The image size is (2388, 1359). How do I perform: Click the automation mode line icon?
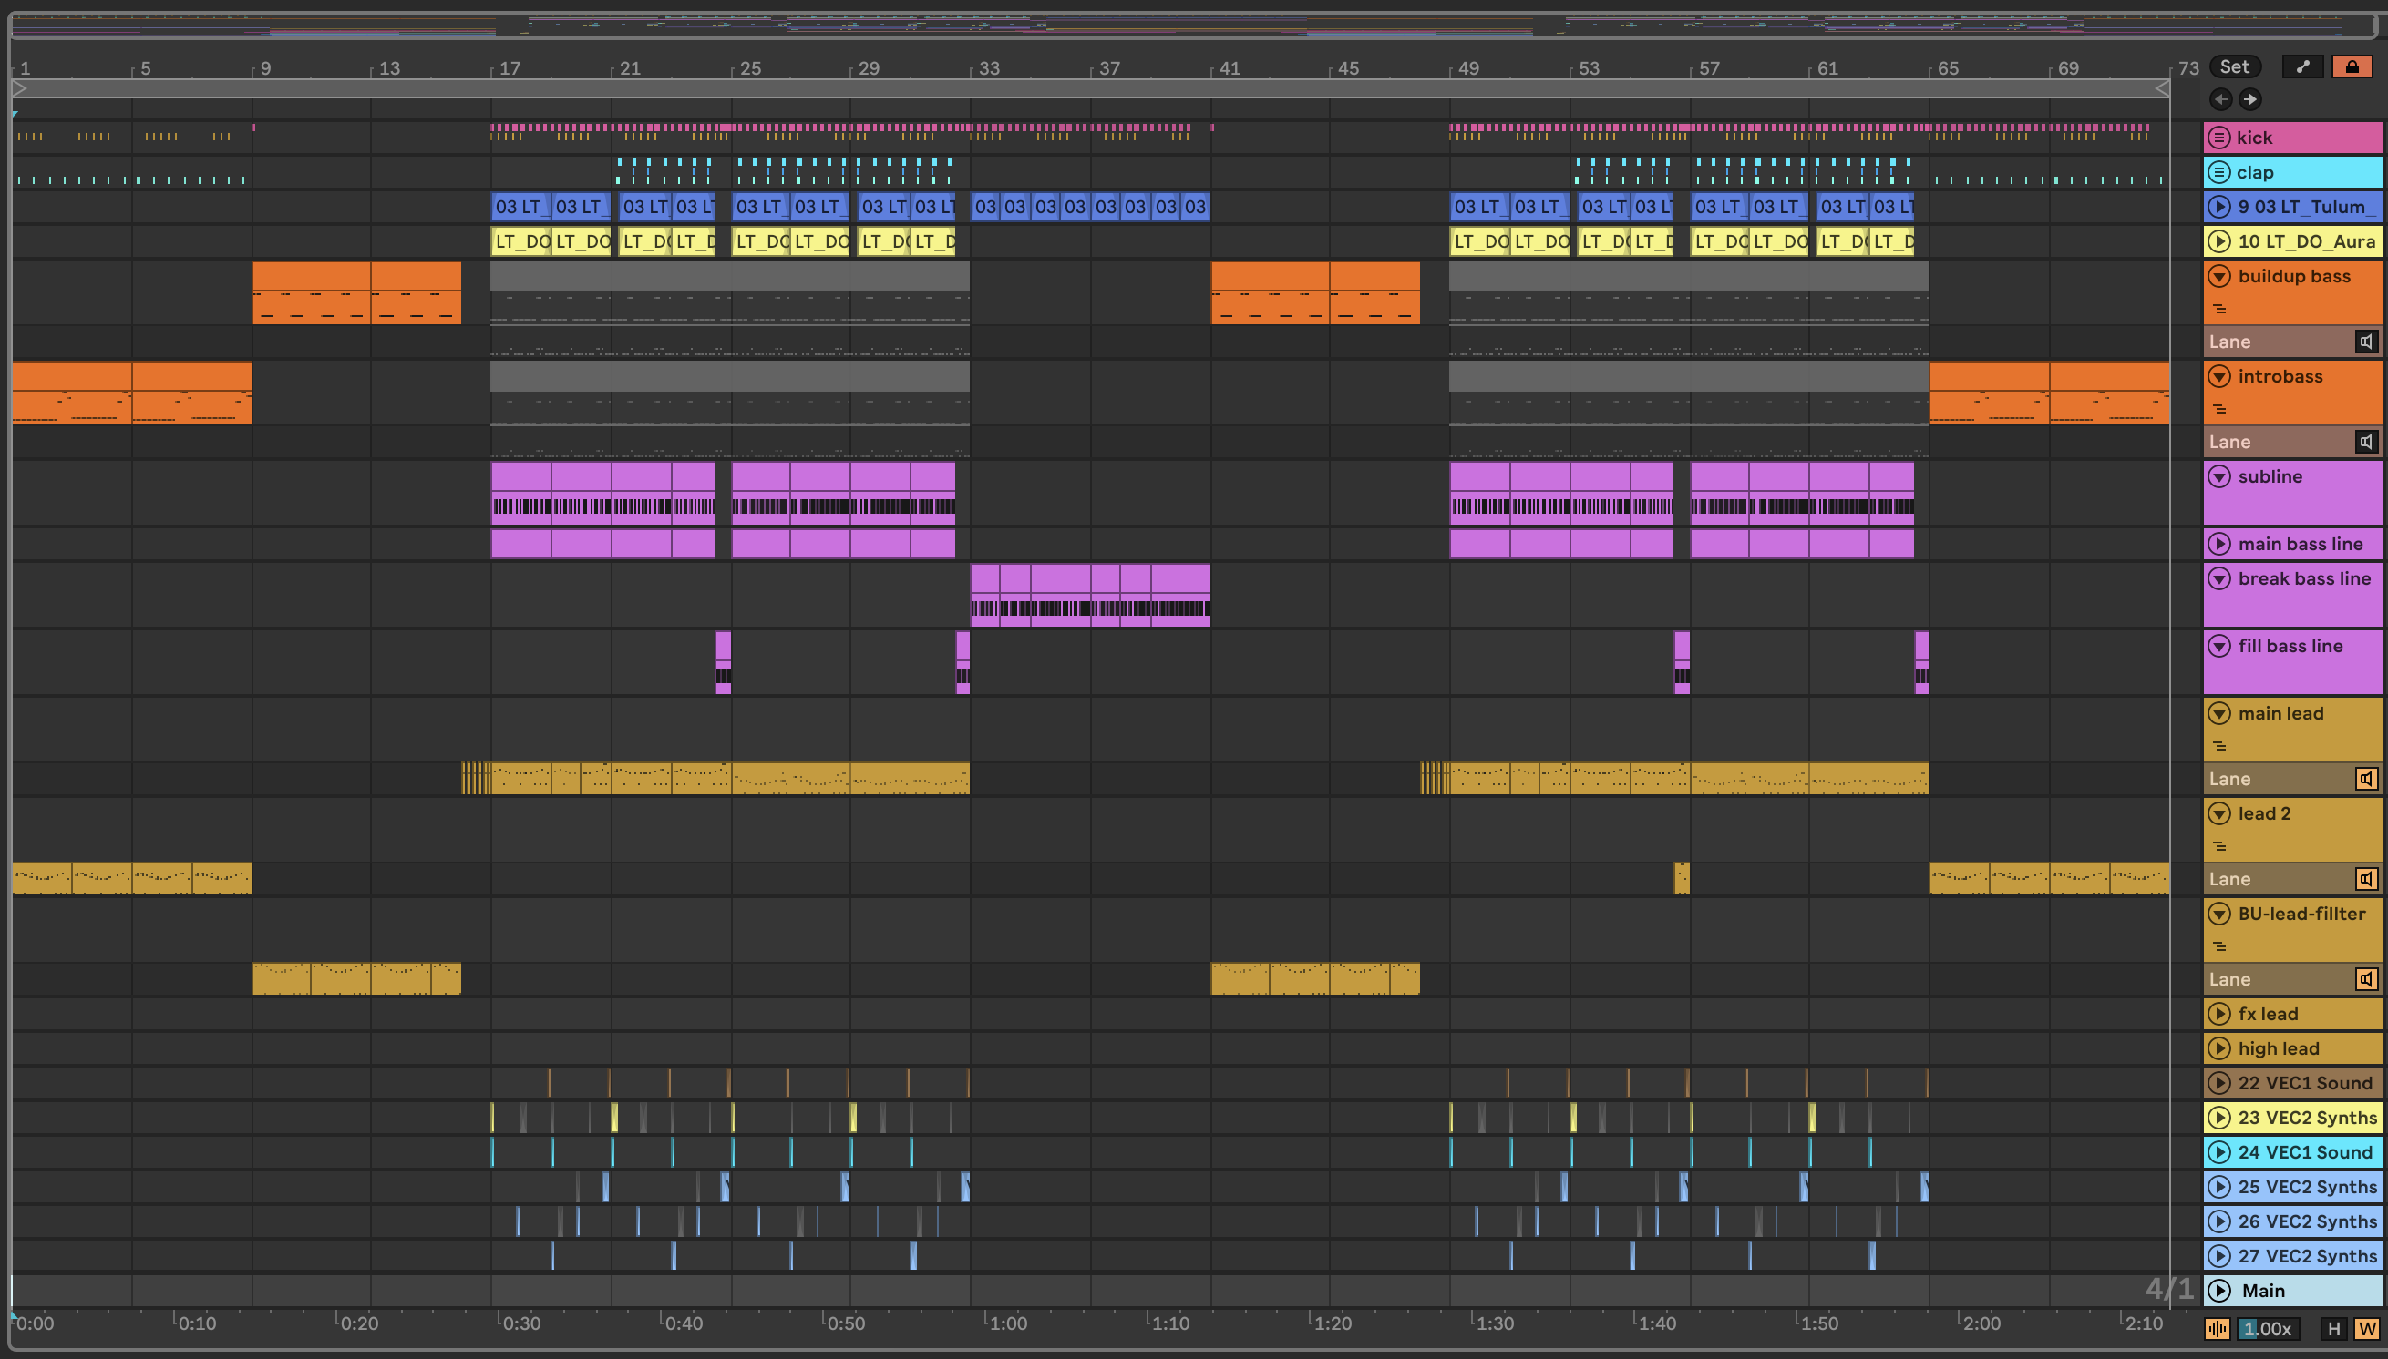(2302, 67)
